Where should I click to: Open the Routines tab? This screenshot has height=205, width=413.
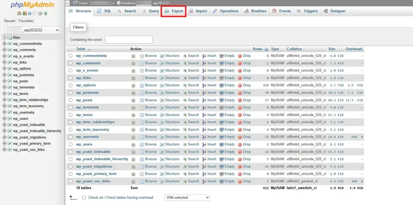pos(255,11)
